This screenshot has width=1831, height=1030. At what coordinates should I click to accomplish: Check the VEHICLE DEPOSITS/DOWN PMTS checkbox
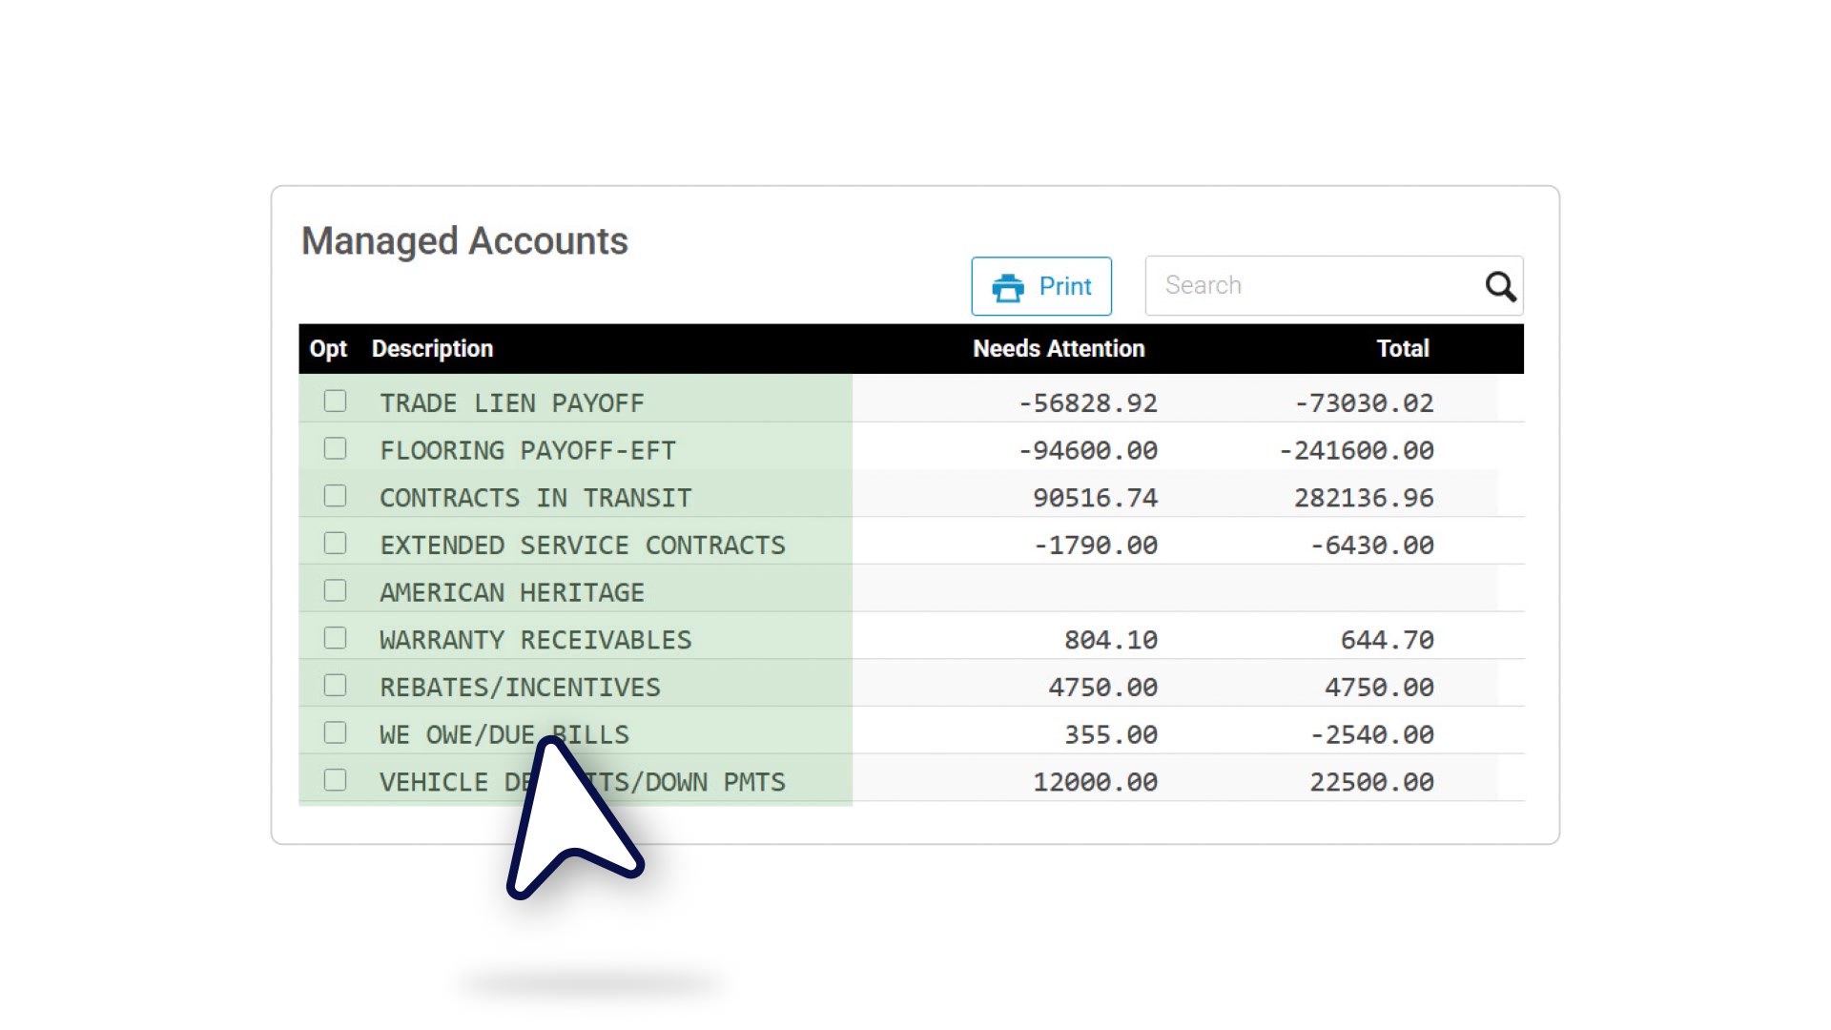click(335, 779)
